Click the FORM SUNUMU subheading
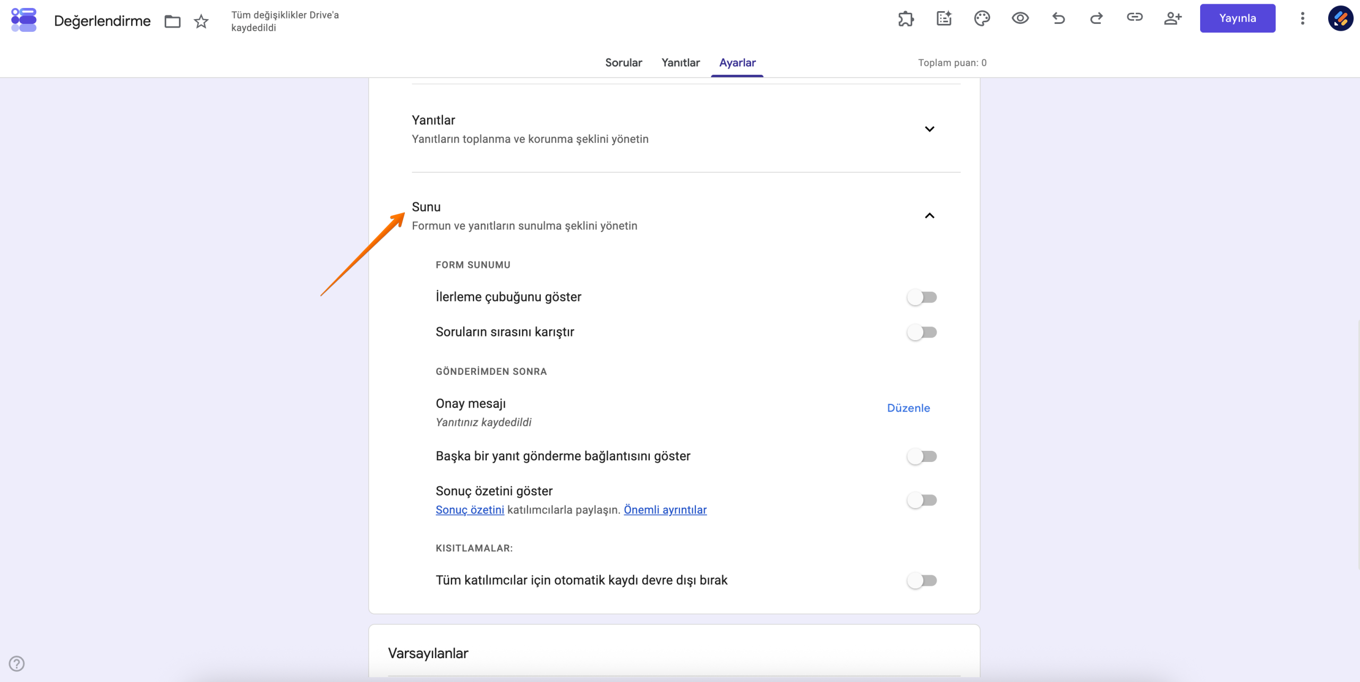The width and height of the screenshot is (1360, 682). point(473,265)
